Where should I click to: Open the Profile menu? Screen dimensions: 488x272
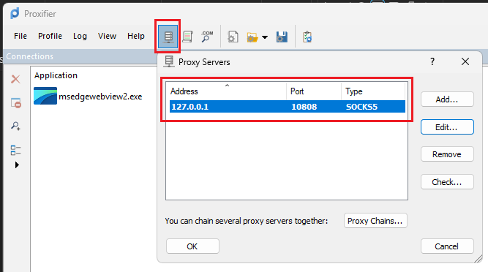[x=50, y=36]
